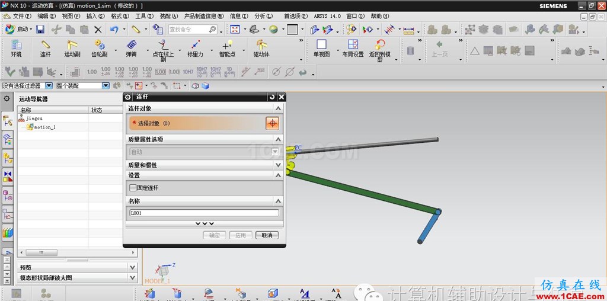This screenshot has height=301, width=607.
Task: Toggle the 固定连杆 (Fix Link) checkbox
Action: 133,188
